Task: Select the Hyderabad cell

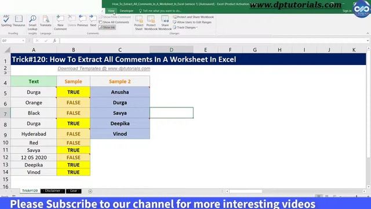Action: (34, 134)
